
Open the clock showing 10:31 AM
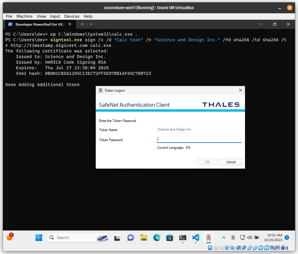[x=273, y=237]
